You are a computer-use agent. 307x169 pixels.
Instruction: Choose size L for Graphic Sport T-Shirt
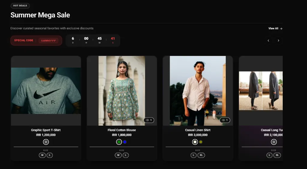click(x=49, y=155)
